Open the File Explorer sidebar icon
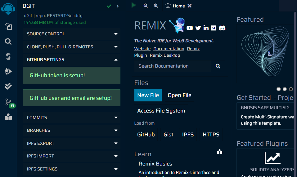The image size is (297, 177). click(x=8, y=26)
